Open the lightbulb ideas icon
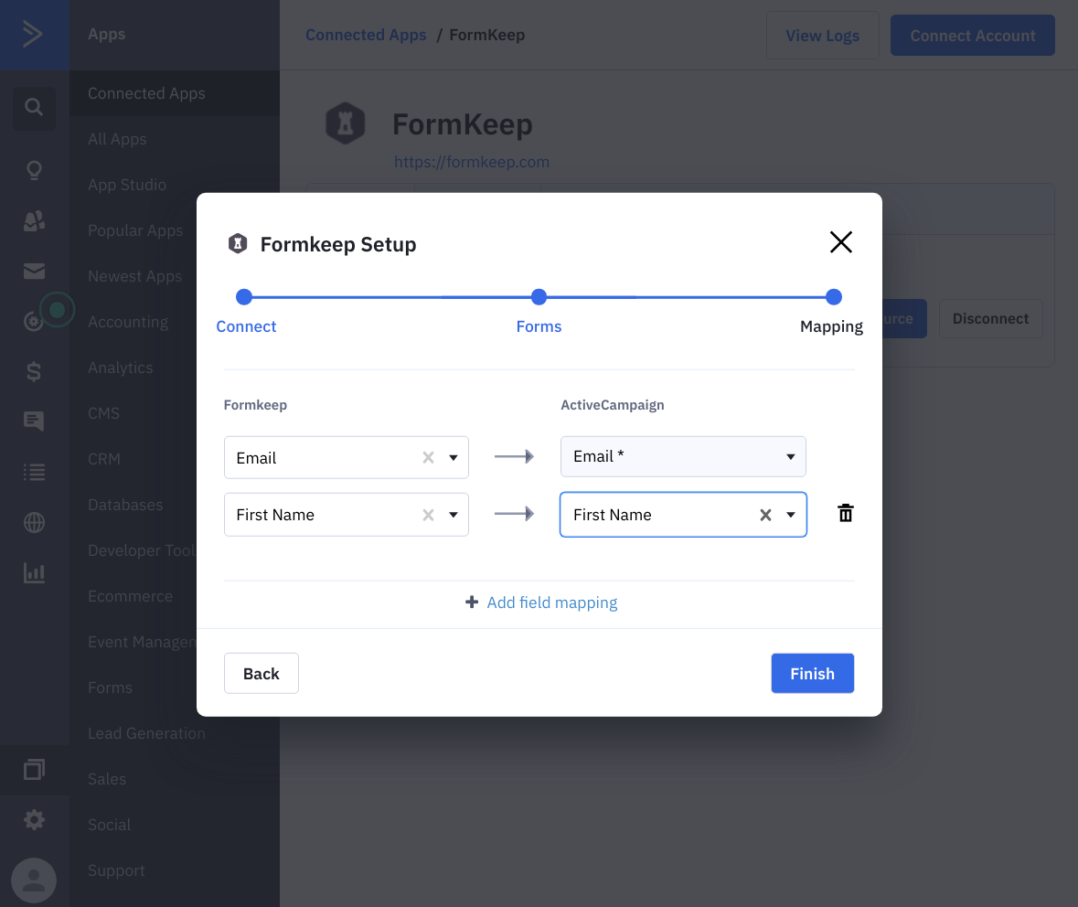This screenshot has height=907, width=1078. [34, 170]
